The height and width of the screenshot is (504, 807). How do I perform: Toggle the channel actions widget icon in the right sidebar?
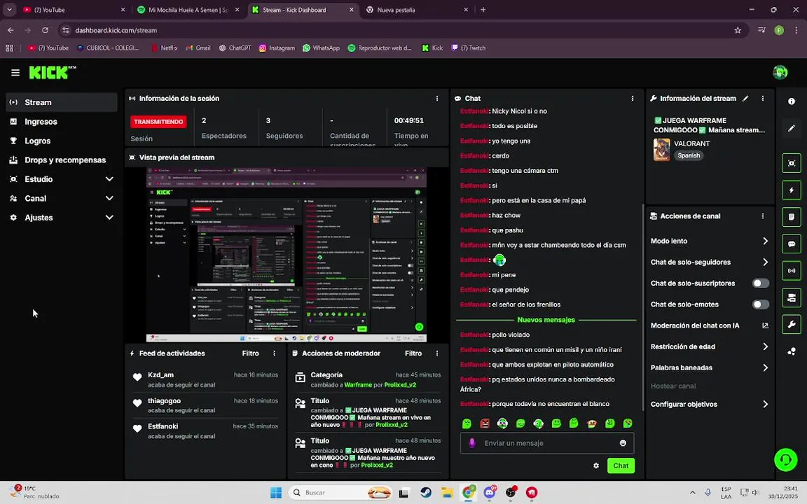pyautogui.click(x=792, y=297)
